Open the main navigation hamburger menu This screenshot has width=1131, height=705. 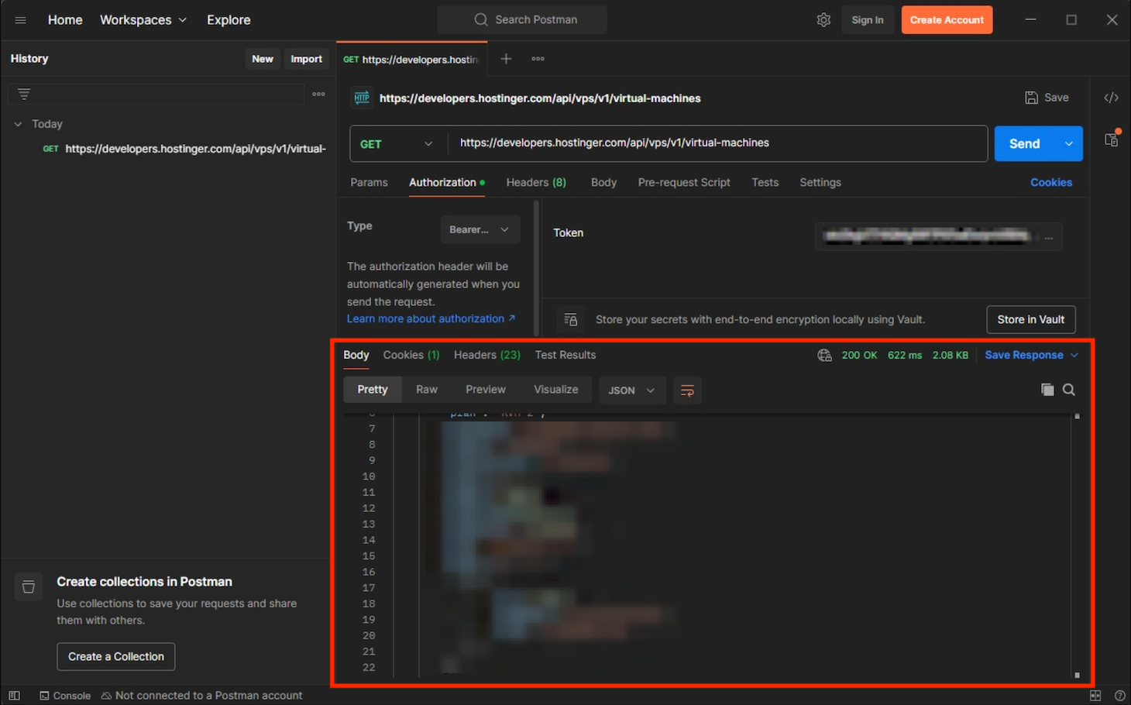coord(20,20)
